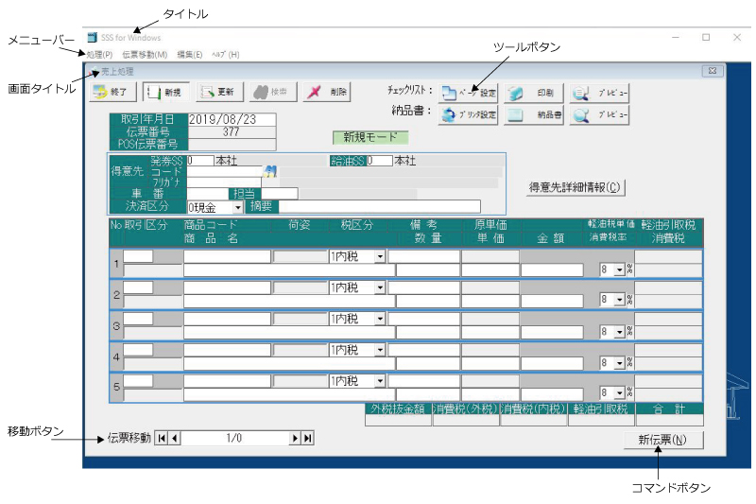Click the 摘要 remarks input field
Screen dimensions: 756x504
(377, 206)
